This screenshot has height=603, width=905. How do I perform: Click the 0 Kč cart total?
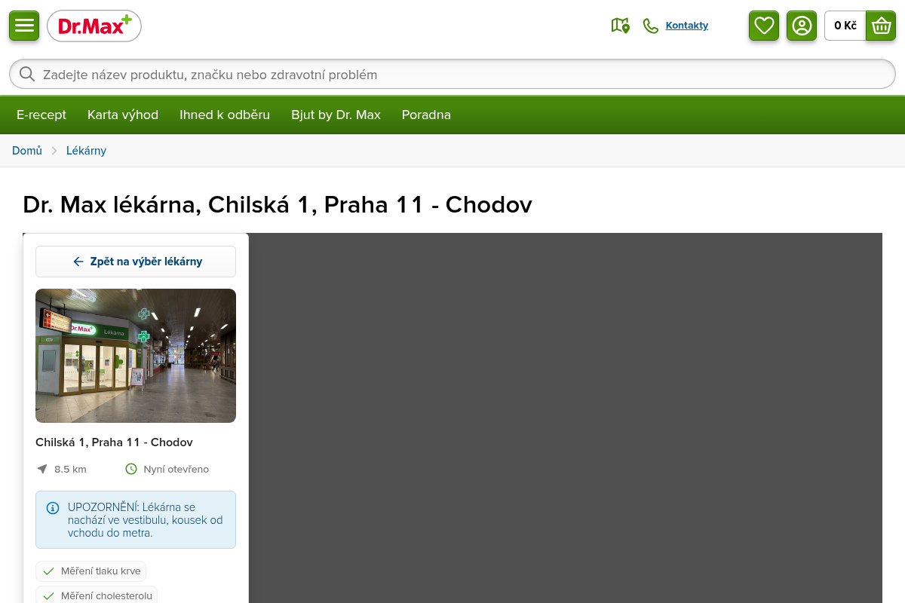(x=845, y=26)
